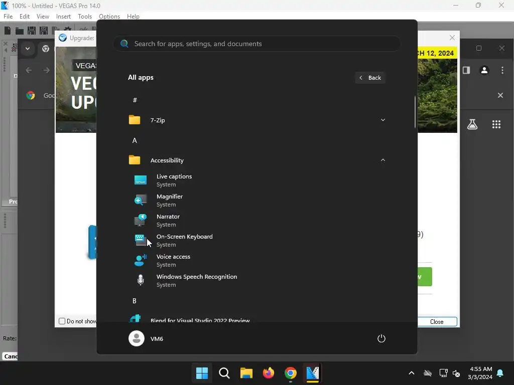Open the Chrome side panel icon
Screen dimensions: 514x385
pos(466,70)
